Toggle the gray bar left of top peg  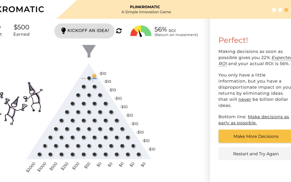point(84,78)
